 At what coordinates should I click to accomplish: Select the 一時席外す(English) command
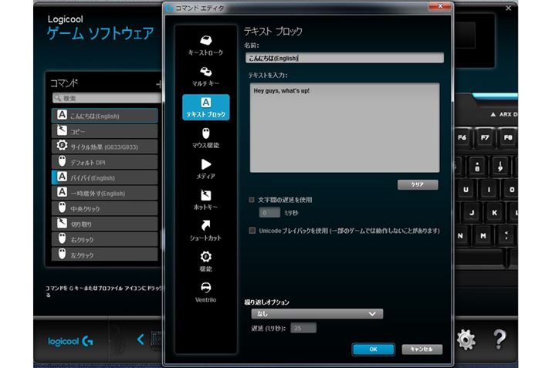[104, 193]
